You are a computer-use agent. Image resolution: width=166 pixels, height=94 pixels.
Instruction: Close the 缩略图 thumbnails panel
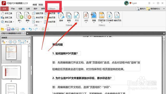(30, 37)
